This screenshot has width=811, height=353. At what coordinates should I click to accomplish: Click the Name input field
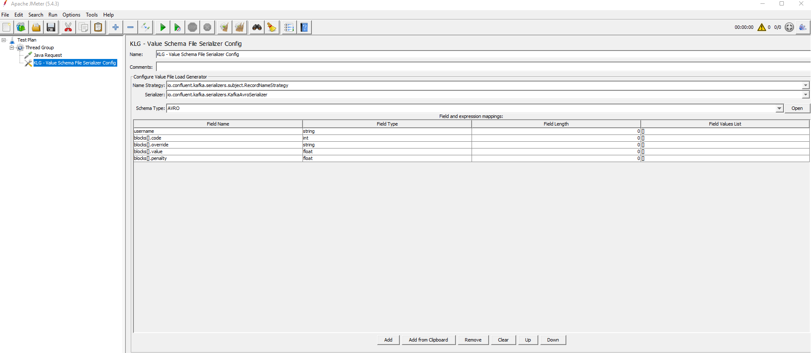tap(483, 54)
